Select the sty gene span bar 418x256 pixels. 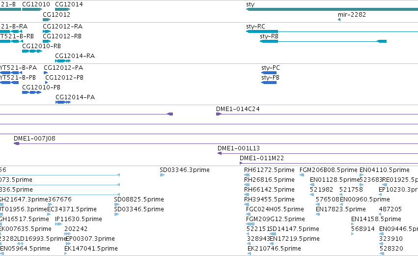[332, 9]
